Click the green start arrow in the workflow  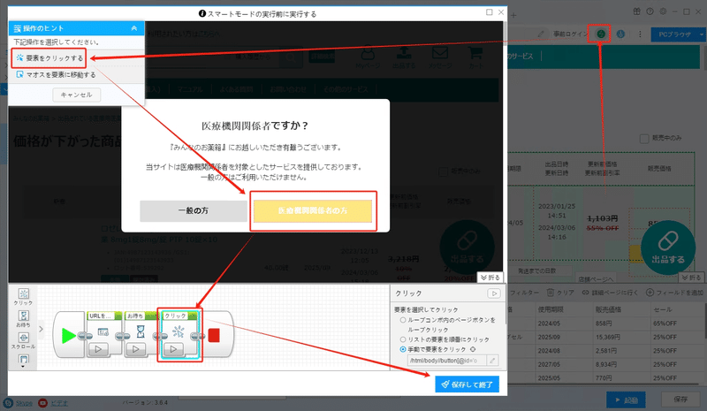[x=68, y=336]
